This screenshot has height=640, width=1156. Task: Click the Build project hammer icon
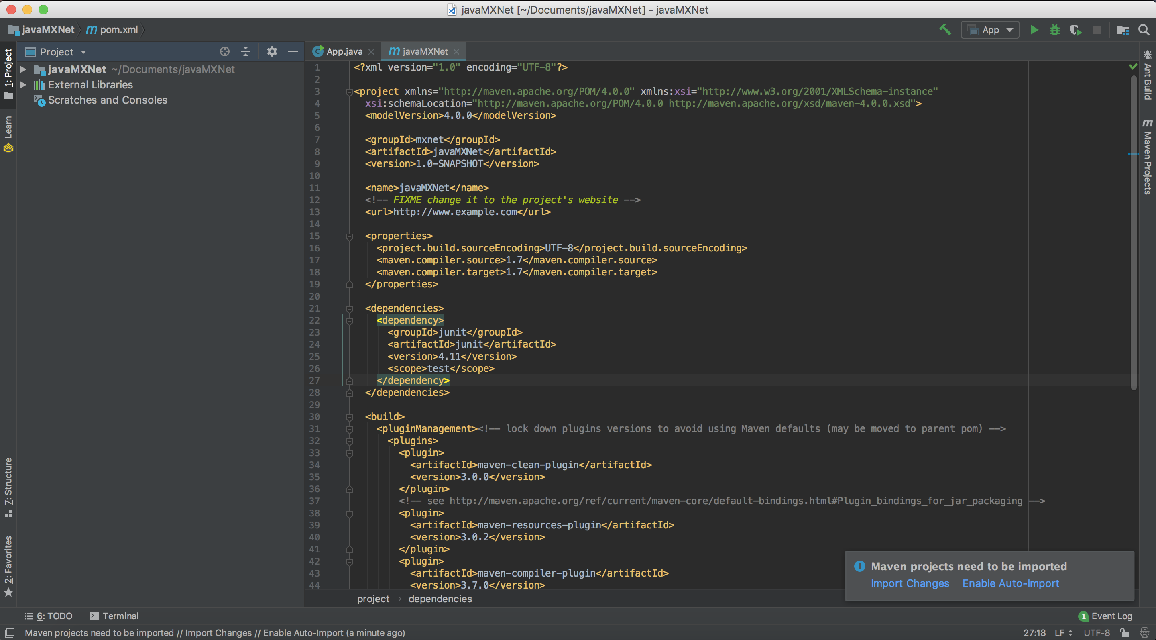945,30
